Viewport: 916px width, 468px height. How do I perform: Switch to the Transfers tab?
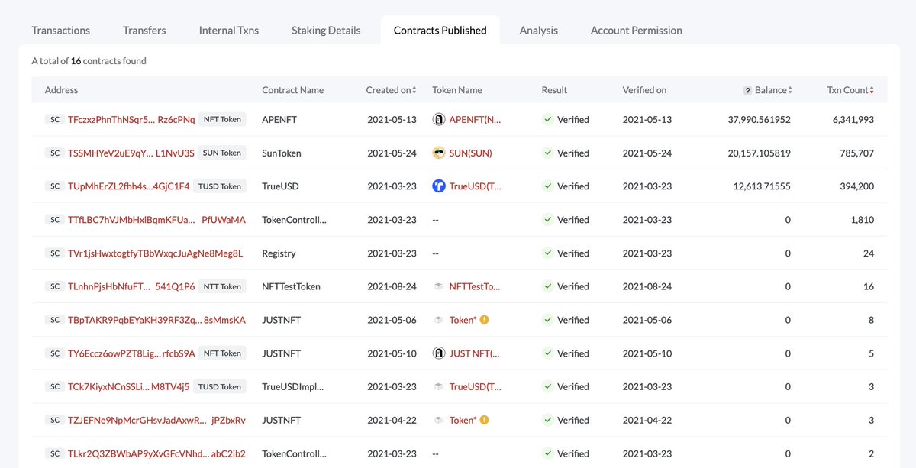click(144, 31)
